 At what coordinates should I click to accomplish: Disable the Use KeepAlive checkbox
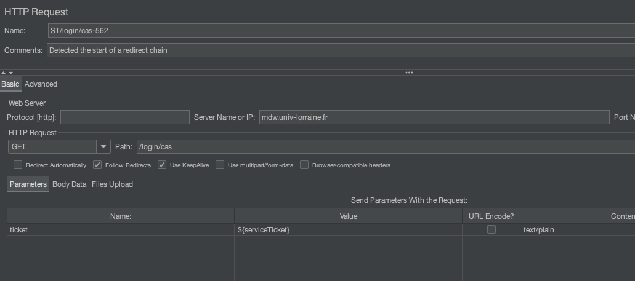(x=162, y=165)
